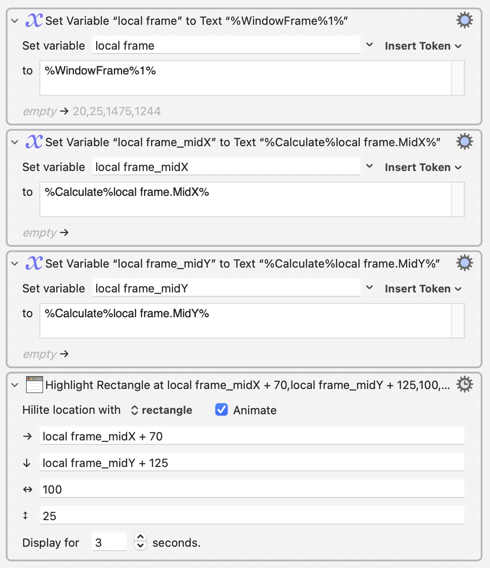Screen dimensions: 490x568
Task: Click the Highlight Rectangle window icon
Action: coord(35,385)
